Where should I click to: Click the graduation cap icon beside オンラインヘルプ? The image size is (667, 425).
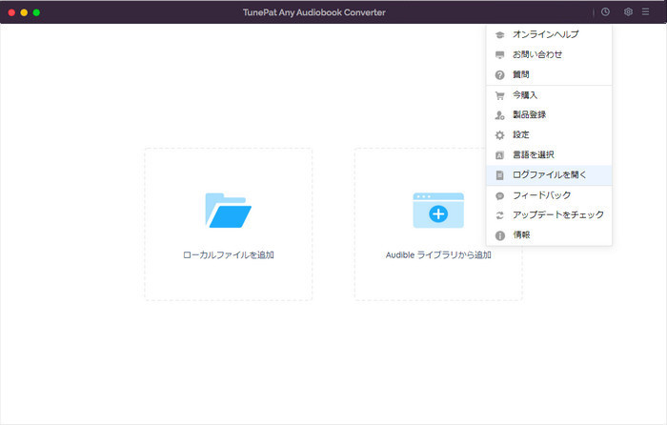pos(500,35)
